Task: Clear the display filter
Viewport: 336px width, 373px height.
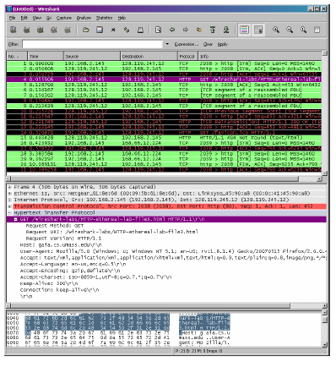Action: pyautogui.click(x=208, y=44)
